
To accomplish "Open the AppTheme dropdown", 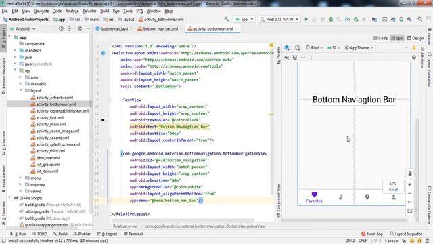I will pos(359,48).
